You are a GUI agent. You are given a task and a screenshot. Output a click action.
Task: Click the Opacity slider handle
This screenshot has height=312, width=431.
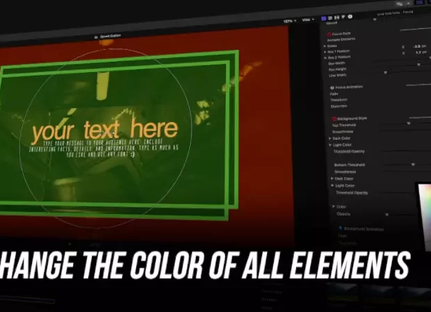387,215
